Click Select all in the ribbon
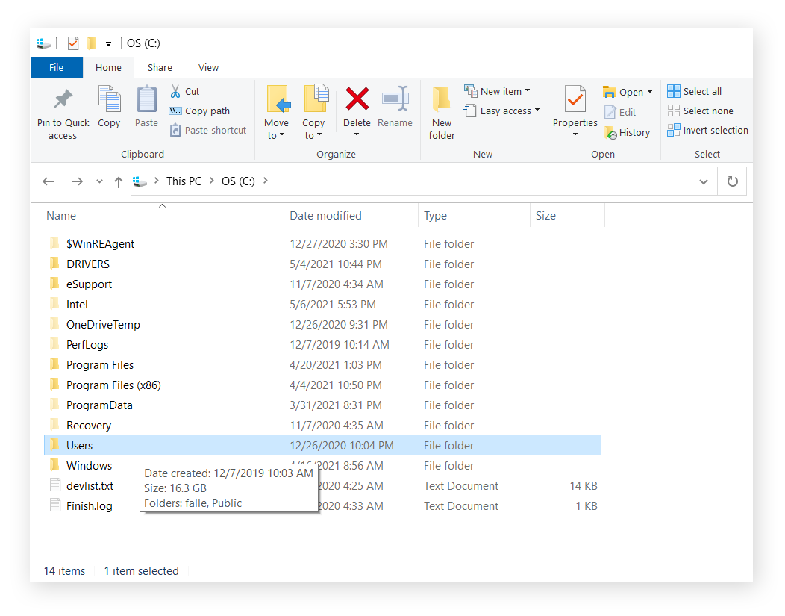The image size is (785, 616). pos(694,90)
